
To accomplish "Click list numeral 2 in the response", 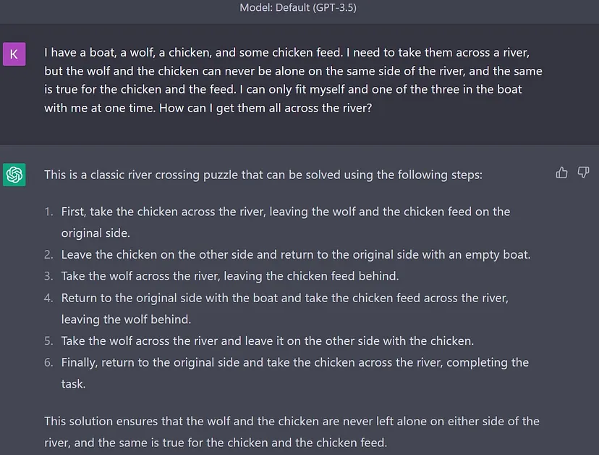I will [48, 255].
